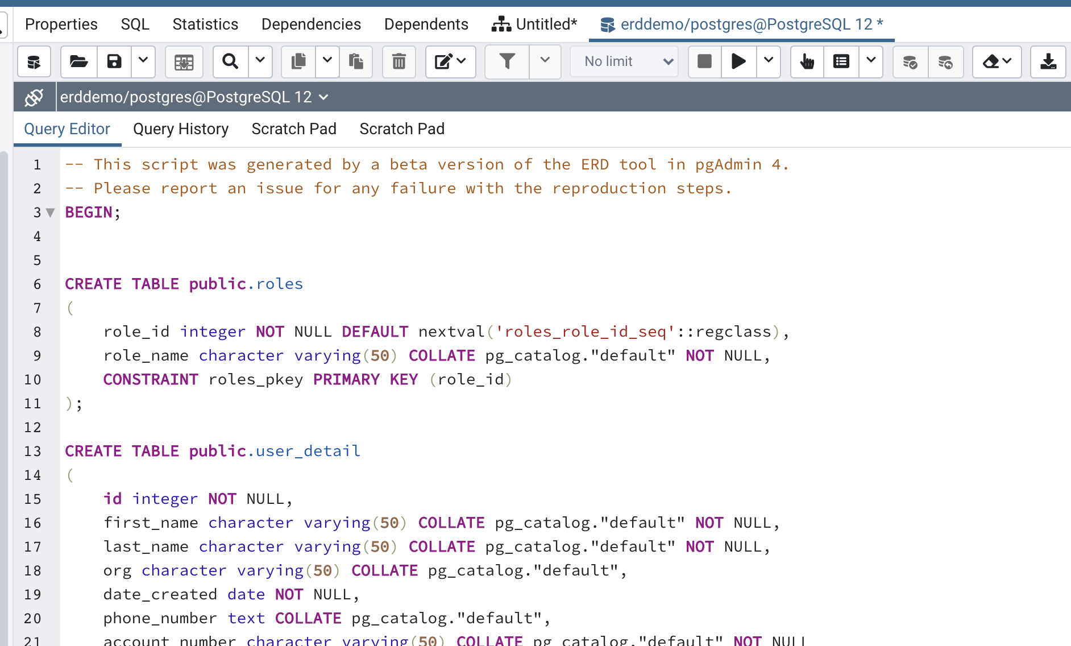Click the Save File floppy icon
This screenshot has width=1071, height=646.
click(x=114, y=61)
